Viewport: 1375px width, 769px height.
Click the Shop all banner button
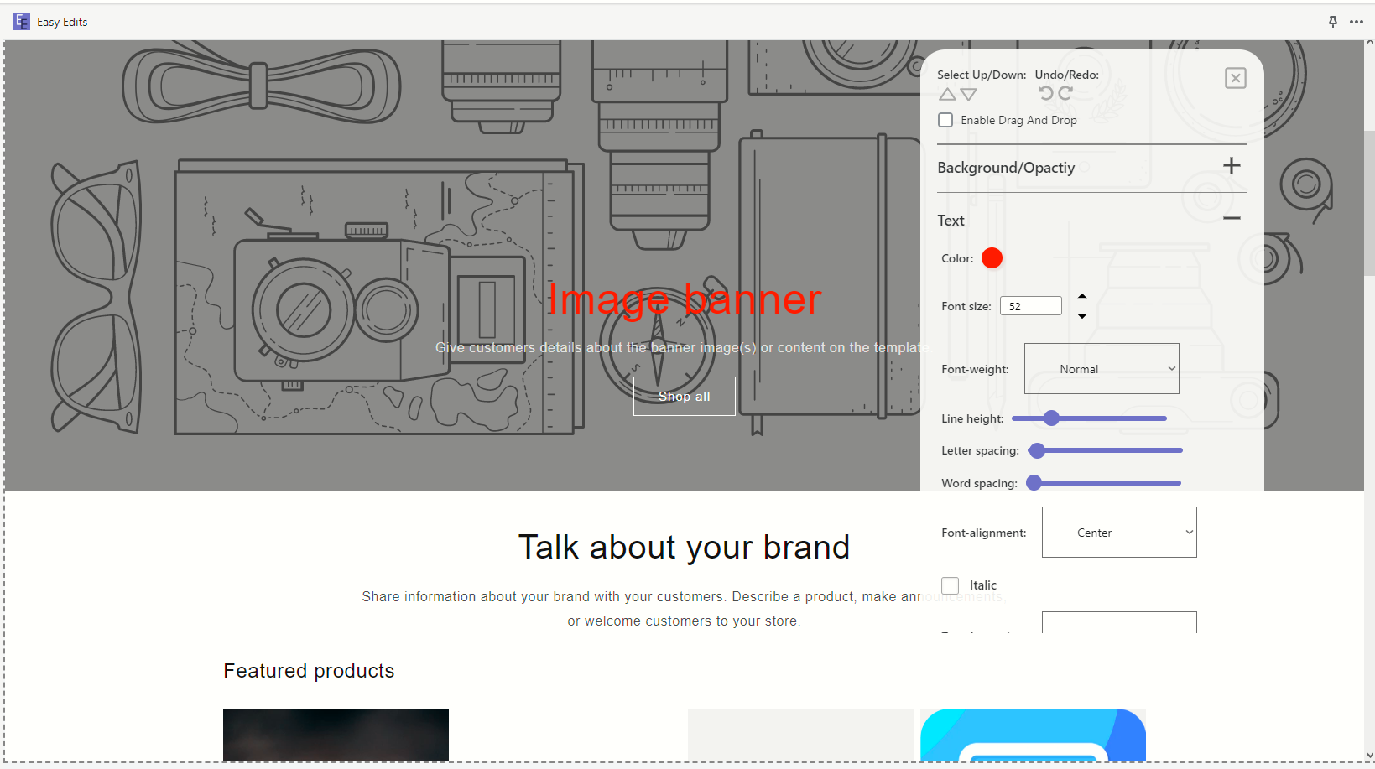pos(684,396)
